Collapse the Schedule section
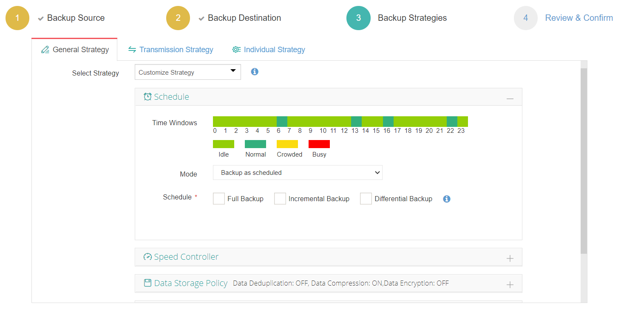 [510, 96]
